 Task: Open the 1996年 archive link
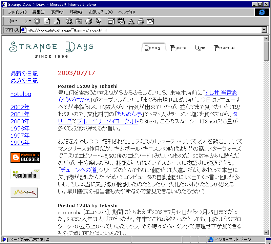point(20,143)
